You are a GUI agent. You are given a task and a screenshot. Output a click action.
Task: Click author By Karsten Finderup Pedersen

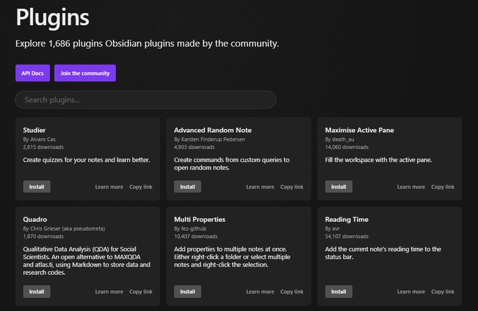click(210, 139)
